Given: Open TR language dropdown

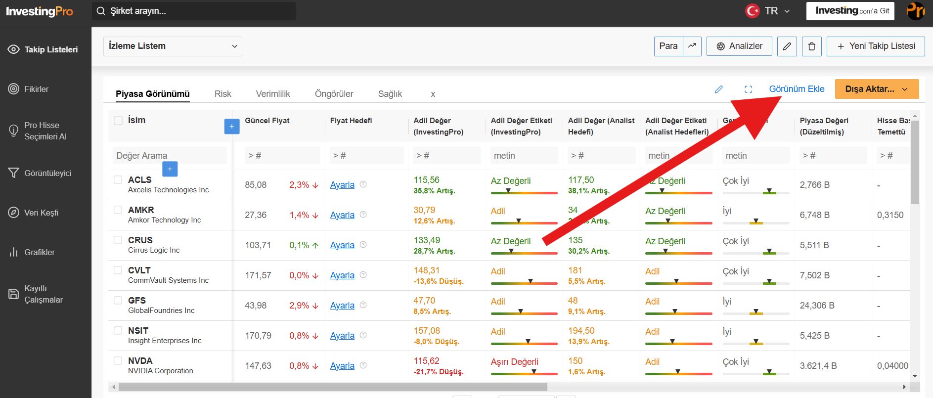Looking at the screenshot, I should pos(768,11).
